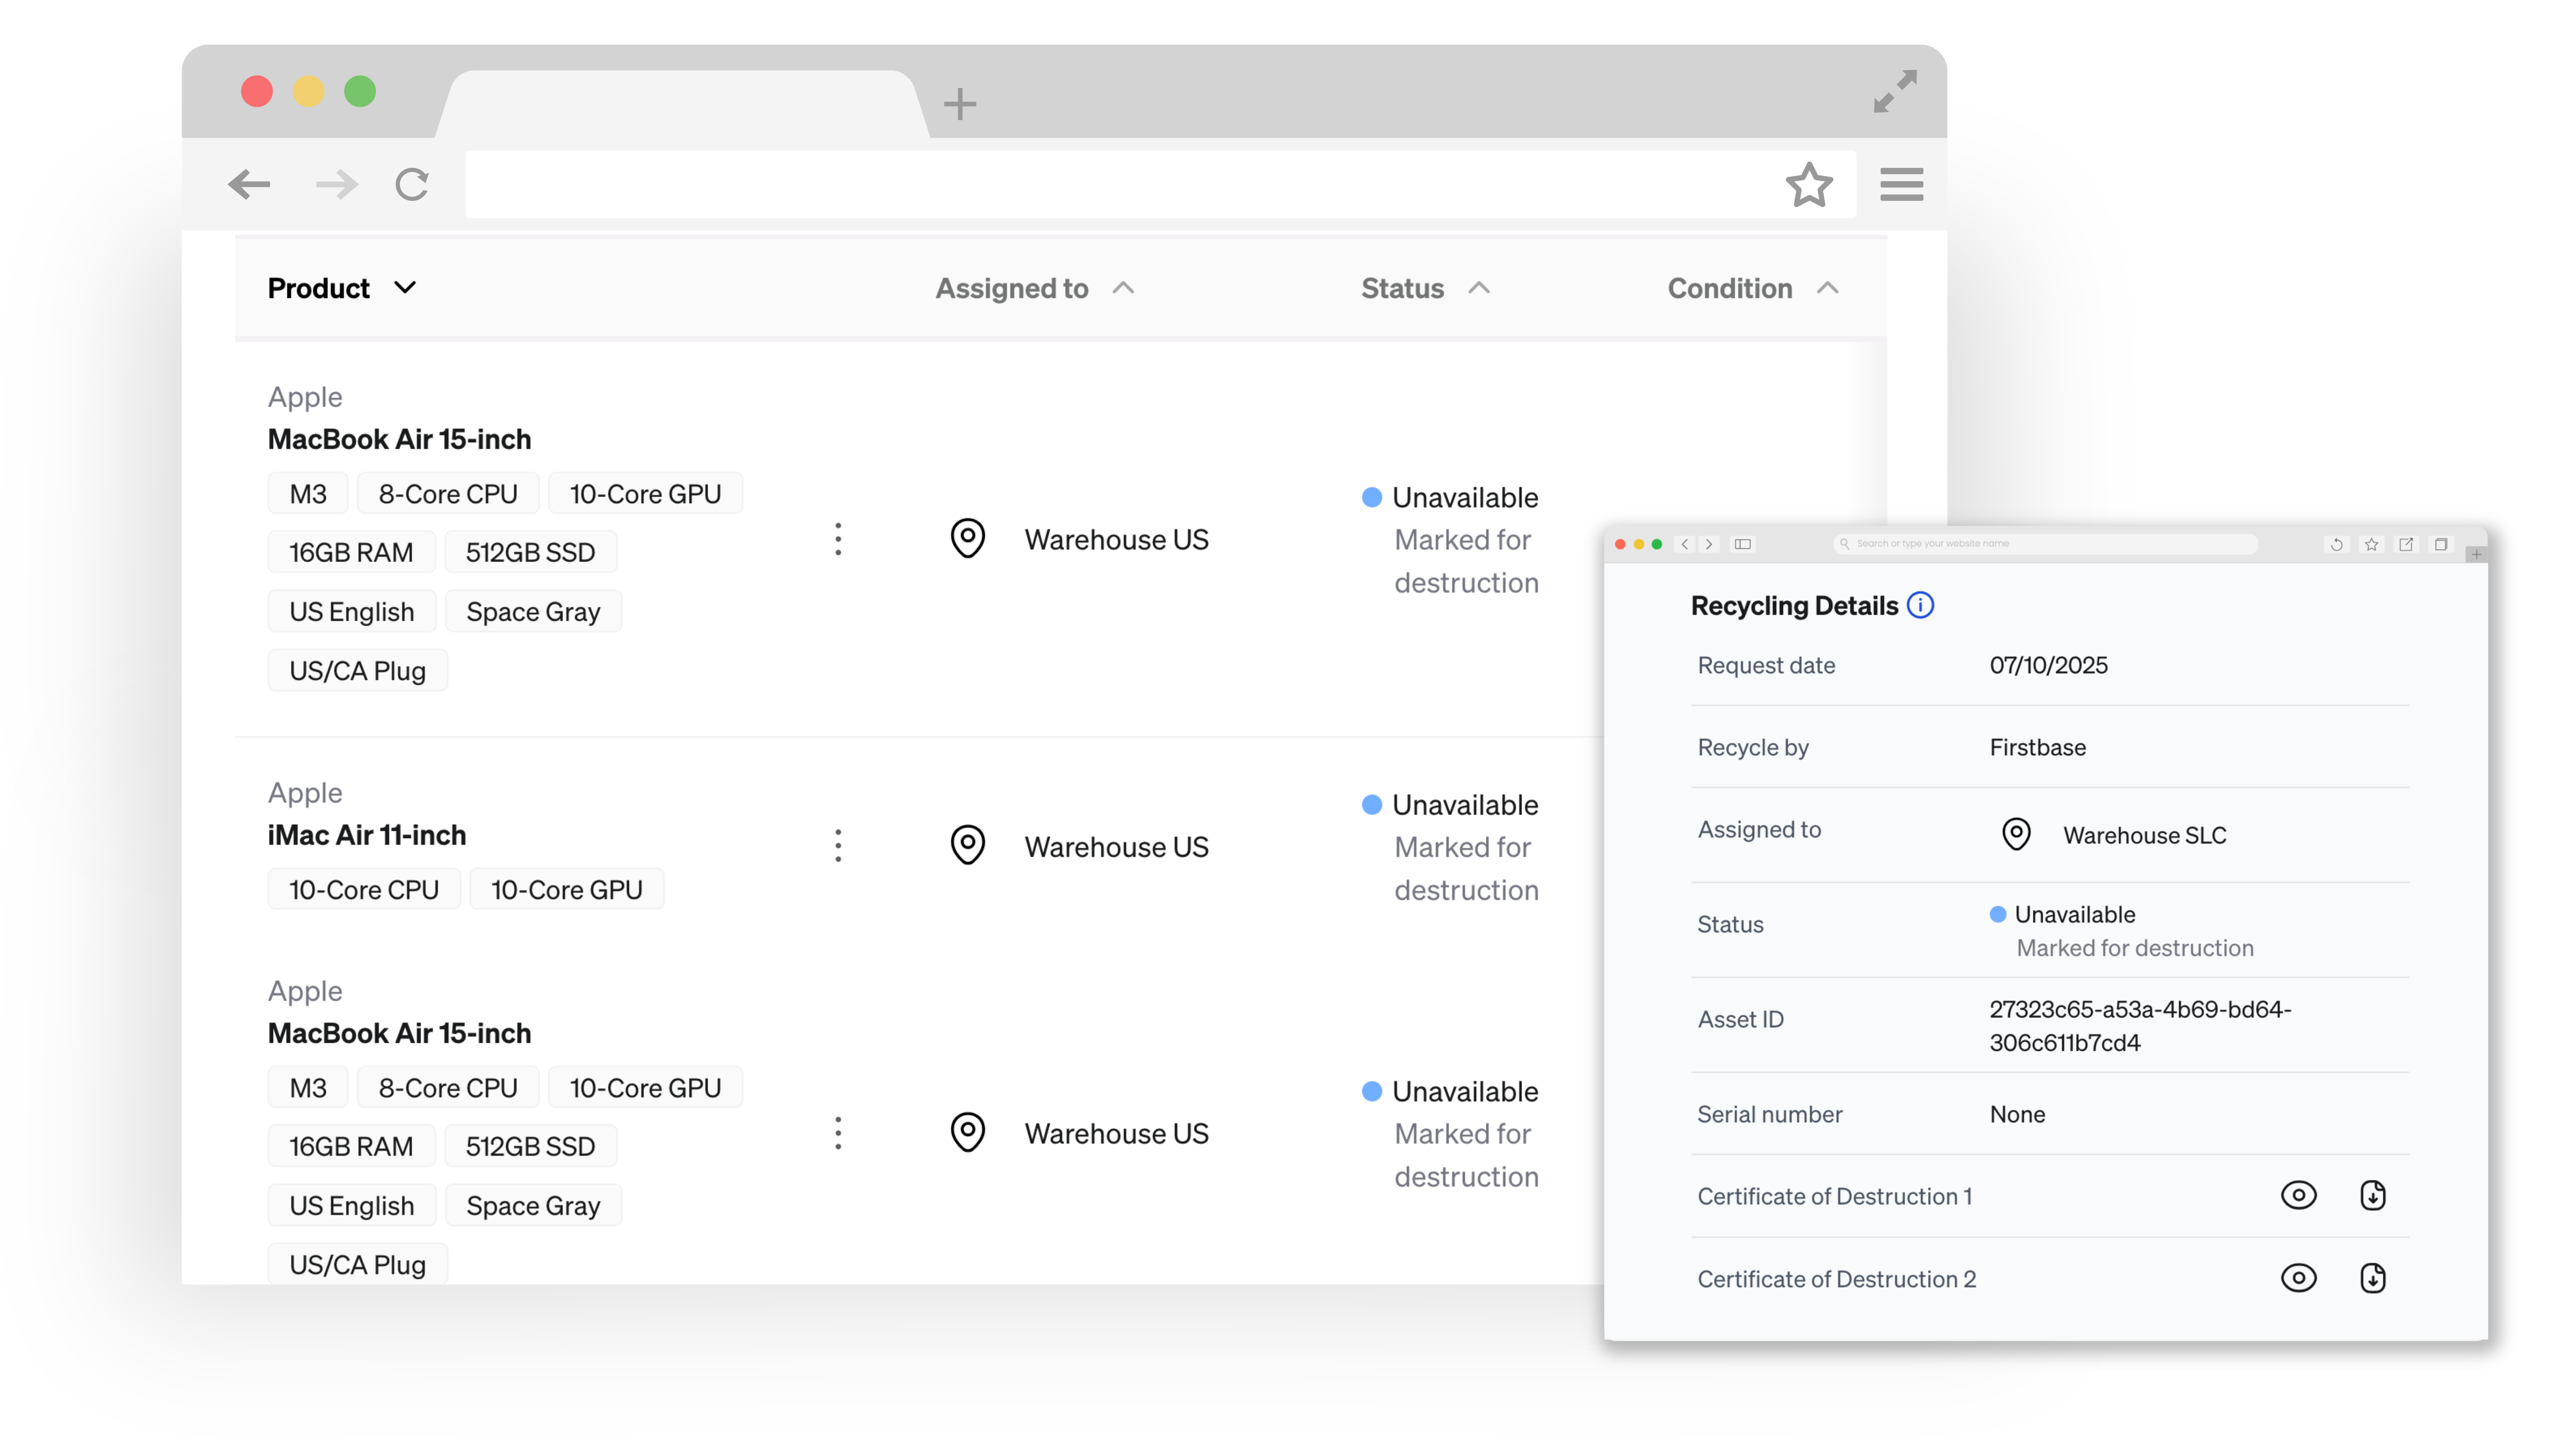
Task: Open a new tab with plus icon
Action: pyautogui.click(x=959, y=104)
